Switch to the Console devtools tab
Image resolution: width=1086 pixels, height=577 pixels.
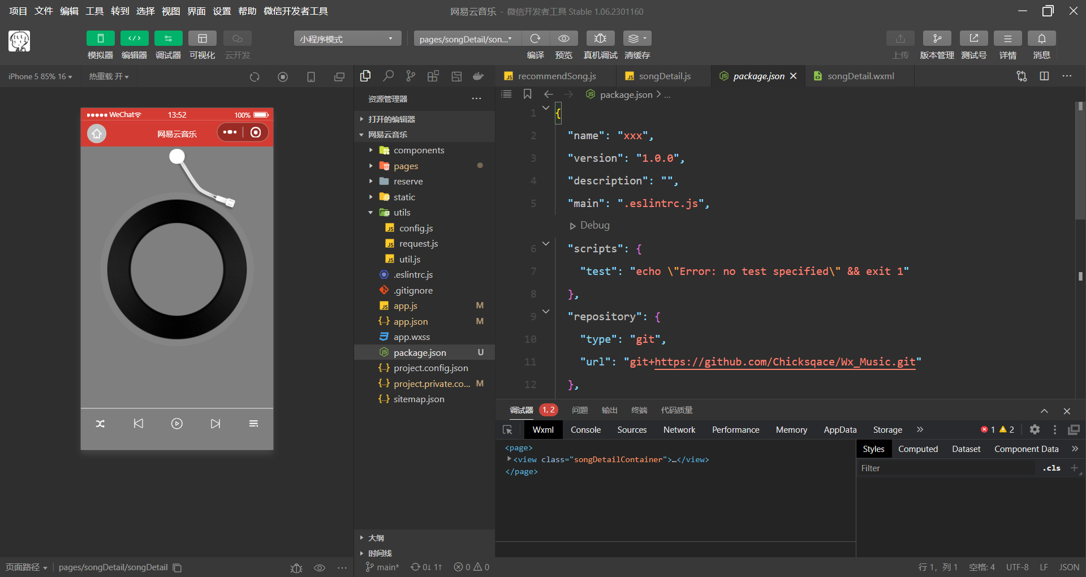click(585, 430)
